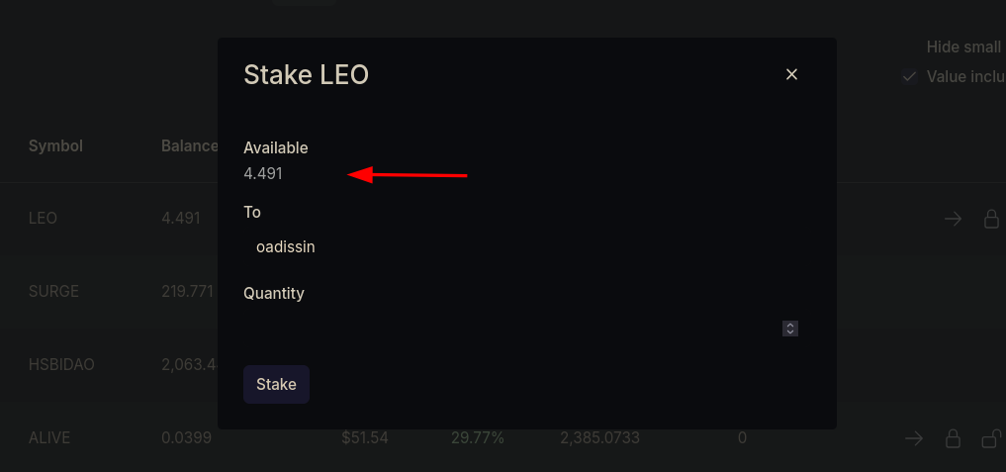This screenshot has width=1006, height=472.
Task: Select the ALIVE token symbol
Action: [x=49, y=437]
